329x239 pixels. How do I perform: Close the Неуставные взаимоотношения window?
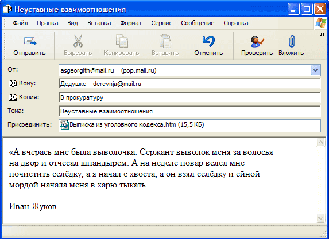(x=320, y=9)
